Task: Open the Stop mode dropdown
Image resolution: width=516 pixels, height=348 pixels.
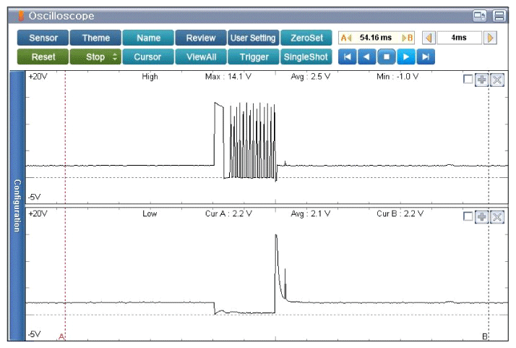Action: [95, 57]
